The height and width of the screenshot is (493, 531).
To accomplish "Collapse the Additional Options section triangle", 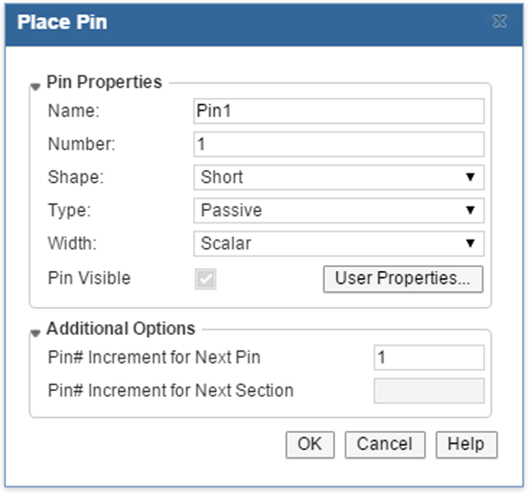I will (36, 333).
